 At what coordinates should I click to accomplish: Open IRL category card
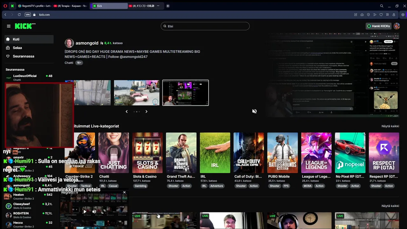(215, 153)
